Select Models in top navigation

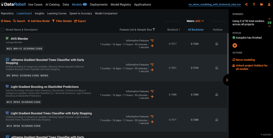click(x=77, y=5)
